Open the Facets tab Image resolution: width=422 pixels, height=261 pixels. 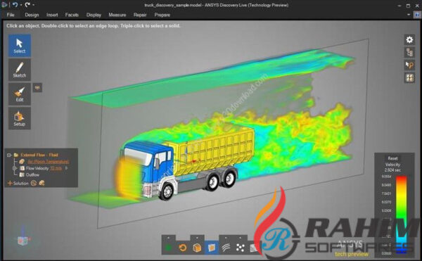72,15
